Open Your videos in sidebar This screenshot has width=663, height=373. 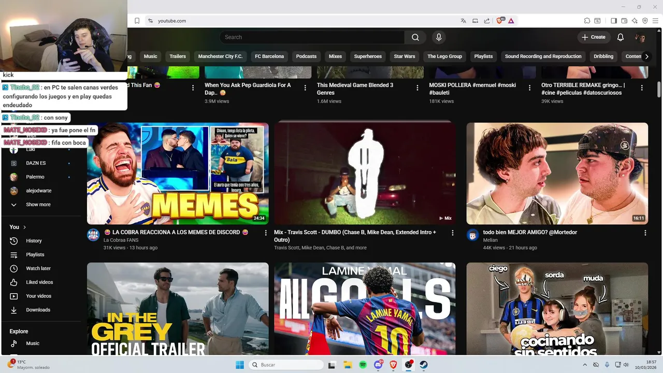(x=40, y=296)
